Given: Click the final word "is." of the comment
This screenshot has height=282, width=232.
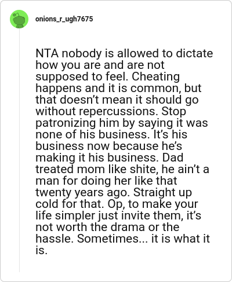Looking at the screenshot, I should 41,250.
